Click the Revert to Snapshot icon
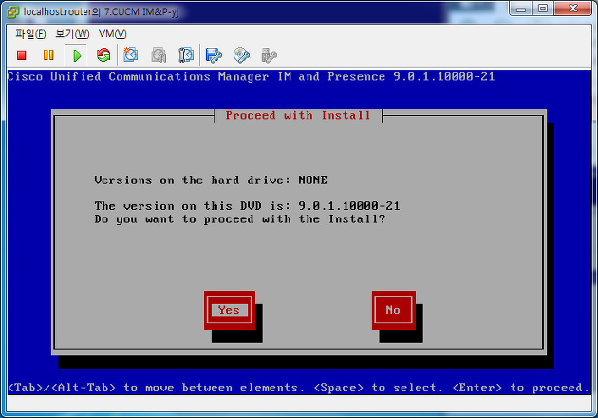Screen dimensions: 598x418 coord(159,56)
